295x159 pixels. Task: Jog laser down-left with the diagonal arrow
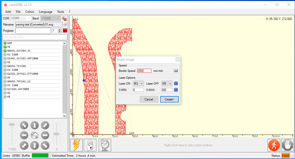pyautogui.click(x=24, y=145)
